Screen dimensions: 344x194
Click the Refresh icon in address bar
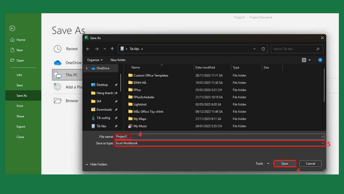pos(263,49)
